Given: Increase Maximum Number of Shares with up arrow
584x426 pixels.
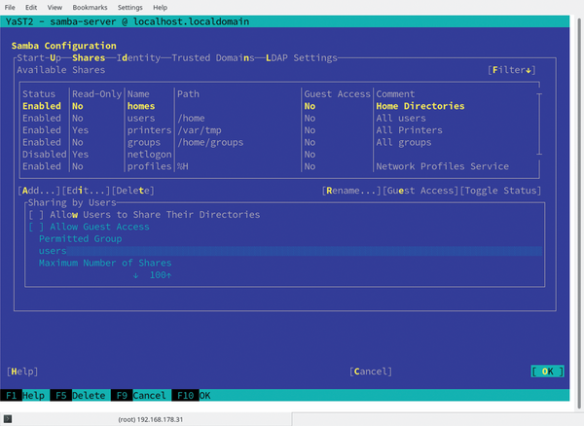Looking at the screenshot, I should click(x=169, y=275).
